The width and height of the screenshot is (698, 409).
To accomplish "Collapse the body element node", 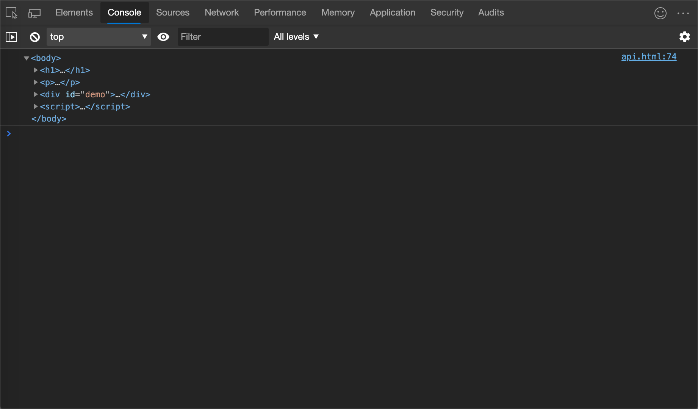I will pyautogui.click(x=27, y=58).
